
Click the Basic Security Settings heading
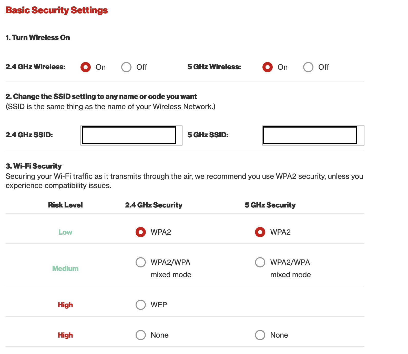57,10
